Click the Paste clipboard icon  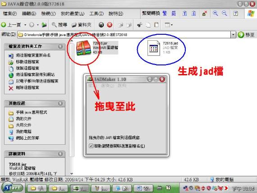tap(156, 25)
